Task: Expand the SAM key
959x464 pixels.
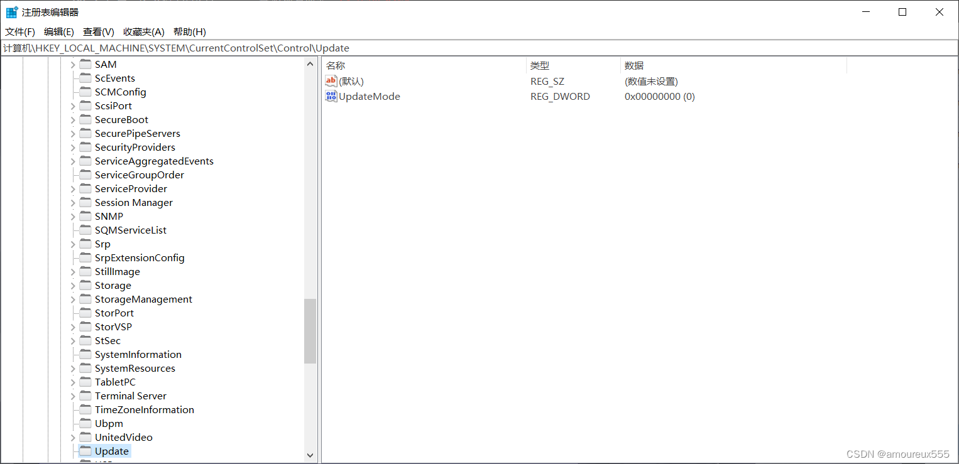Action: (72, 65)
